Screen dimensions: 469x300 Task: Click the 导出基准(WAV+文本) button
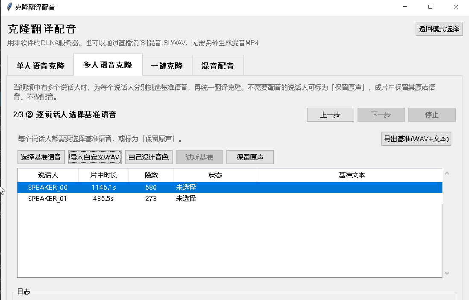click(416, 139)
